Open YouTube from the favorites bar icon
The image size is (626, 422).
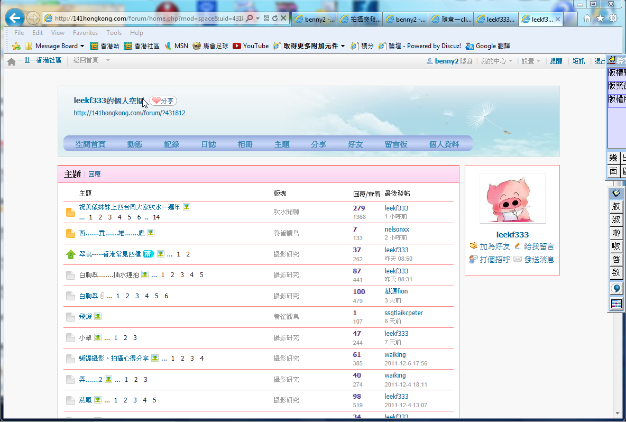pyautogui.click(x=238, y=45)
